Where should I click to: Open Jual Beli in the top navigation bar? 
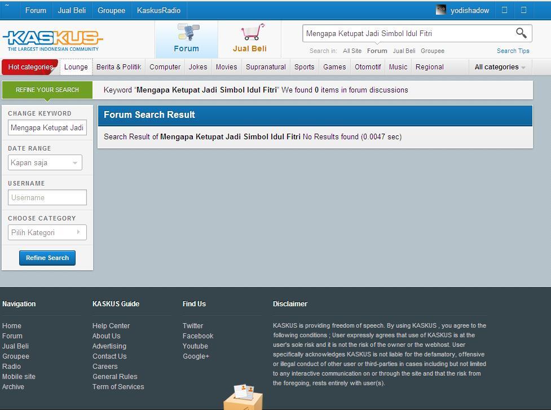click(x=72, y=10)
